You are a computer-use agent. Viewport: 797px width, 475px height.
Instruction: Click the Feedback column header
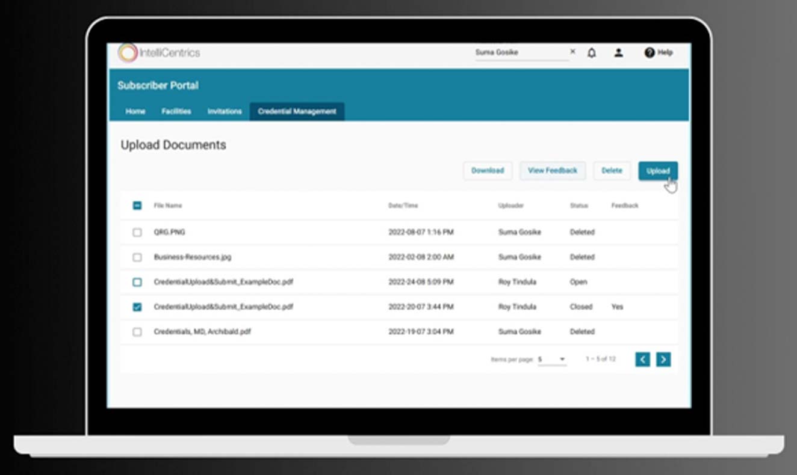pyautogui.click(x=625, y=206)
